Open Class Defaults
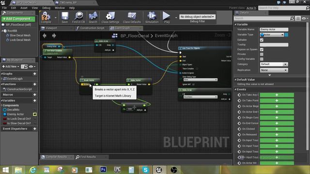310x174 pixels. point(132,17)
